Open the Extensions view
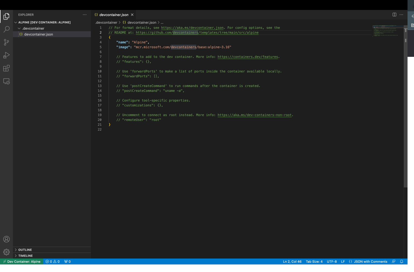 6,68
